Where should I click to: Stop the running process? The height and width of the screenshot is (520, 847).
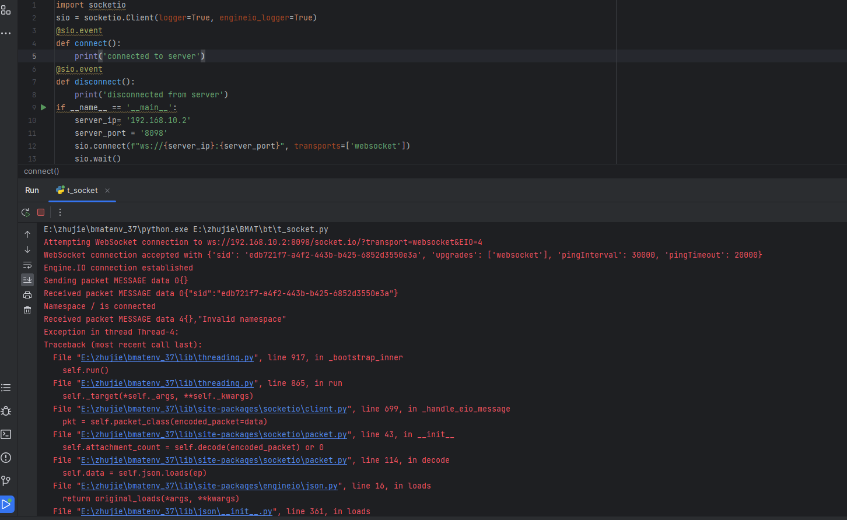40,212
